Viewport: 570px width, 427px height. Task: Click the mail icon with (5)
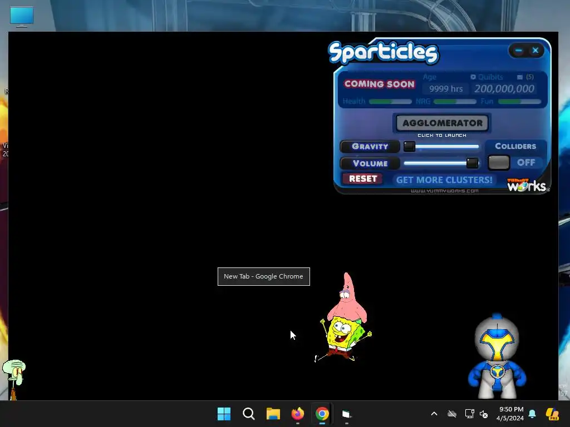pyautogui.click(x=525, y=77)
